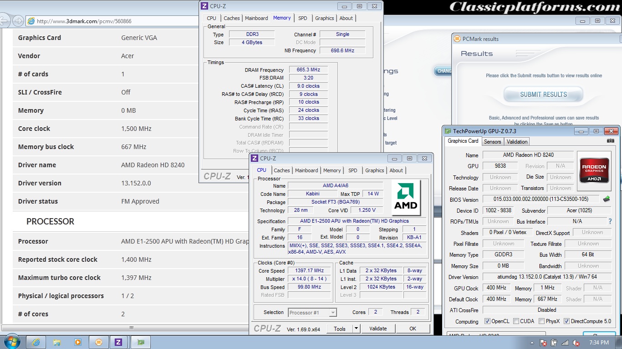Toggle the OpenCL checkbox in GPU-Z
622x349 pixels.
pos(487,321)
